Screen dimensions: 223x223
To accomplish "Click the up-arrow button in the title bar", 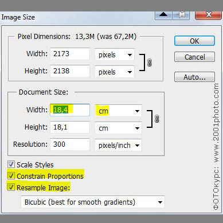I will click(163, 15).
